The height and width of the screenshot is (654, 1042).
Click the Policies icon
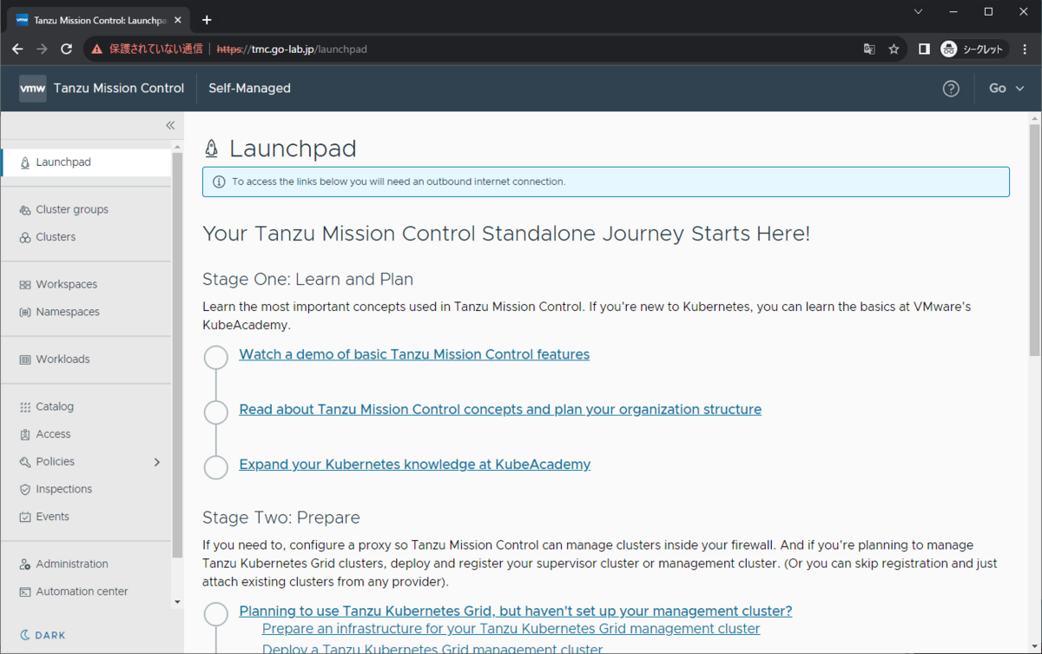(x=25, y=462)
